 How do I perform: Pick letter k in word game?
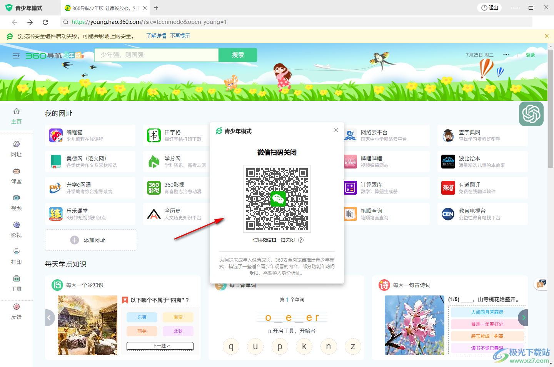pyautogui.click(x=304, y=346)
